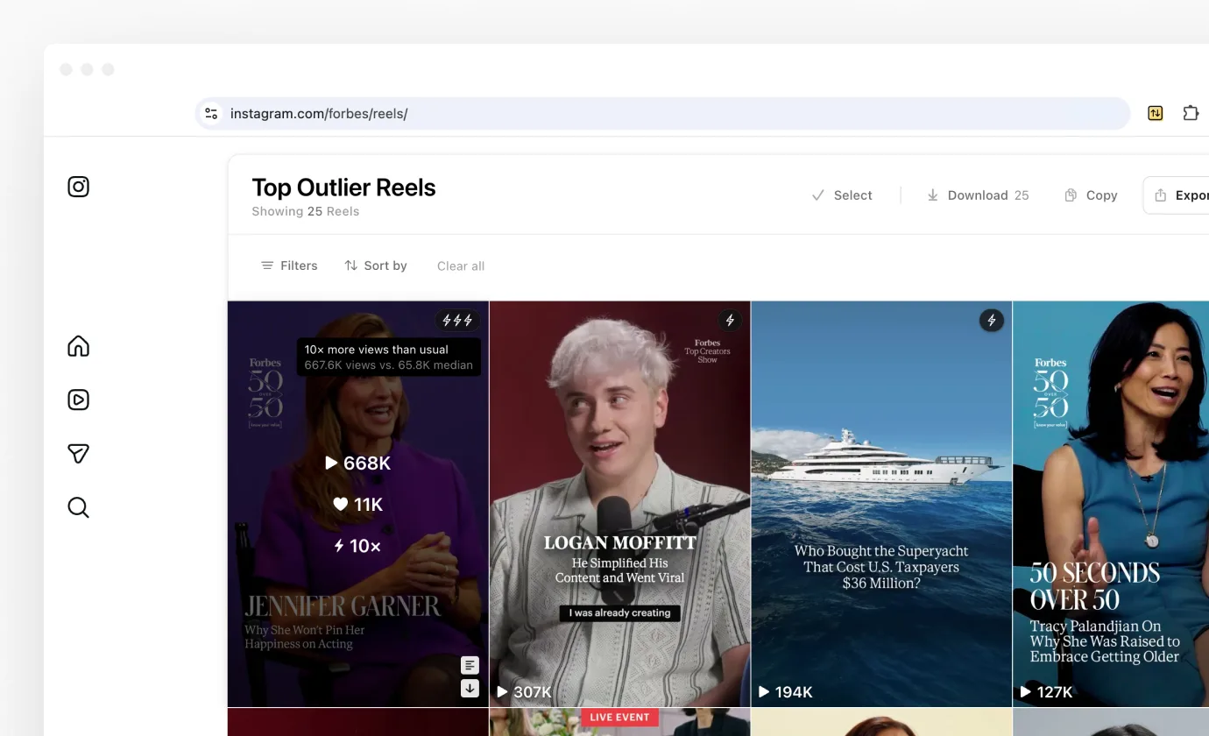
Task: Click the Top Outlier Reels heading
Action: pyautogui.click(x=343, y=188)
